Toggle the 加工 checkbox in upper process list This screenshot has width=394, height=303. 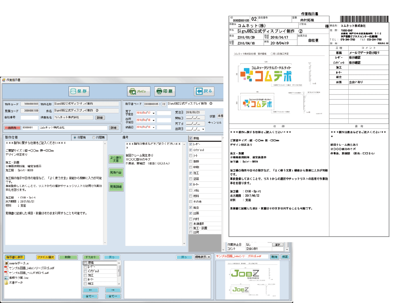coord(191,173)
